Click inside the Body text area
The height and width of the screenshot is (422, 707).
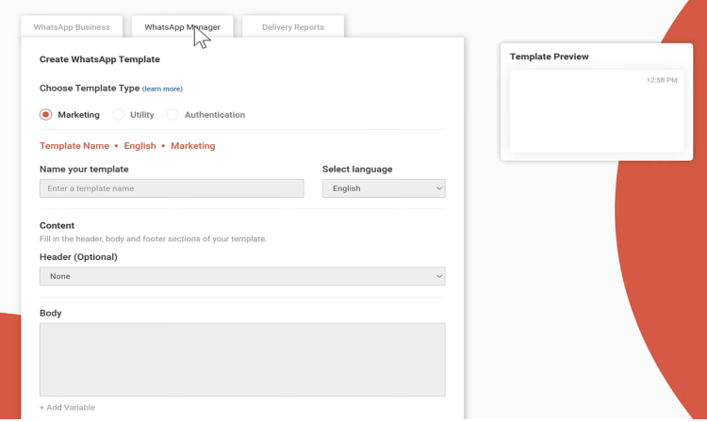[x=242, y=360]
